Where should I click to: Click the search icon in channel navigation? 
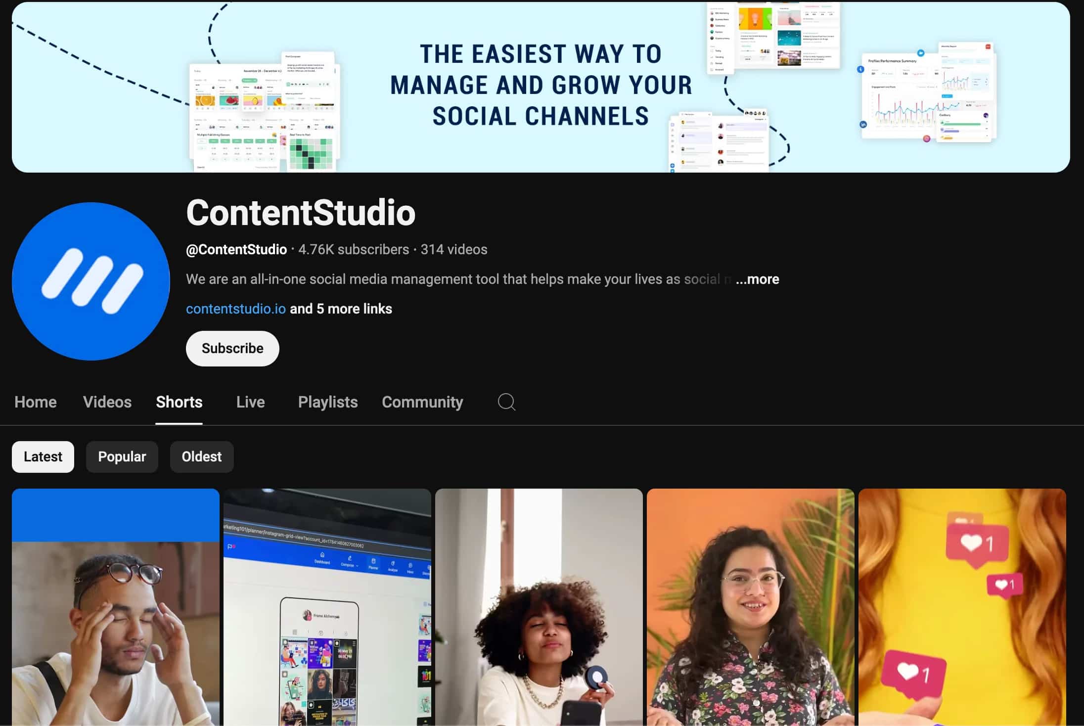coord(506,402)
